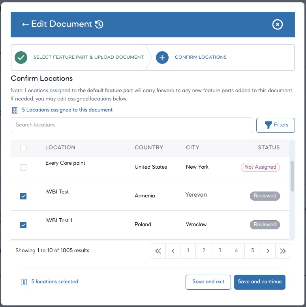The height and width of the screenshot is (307, 306).
Task: Open the Filters button
Action: (276, 125)
